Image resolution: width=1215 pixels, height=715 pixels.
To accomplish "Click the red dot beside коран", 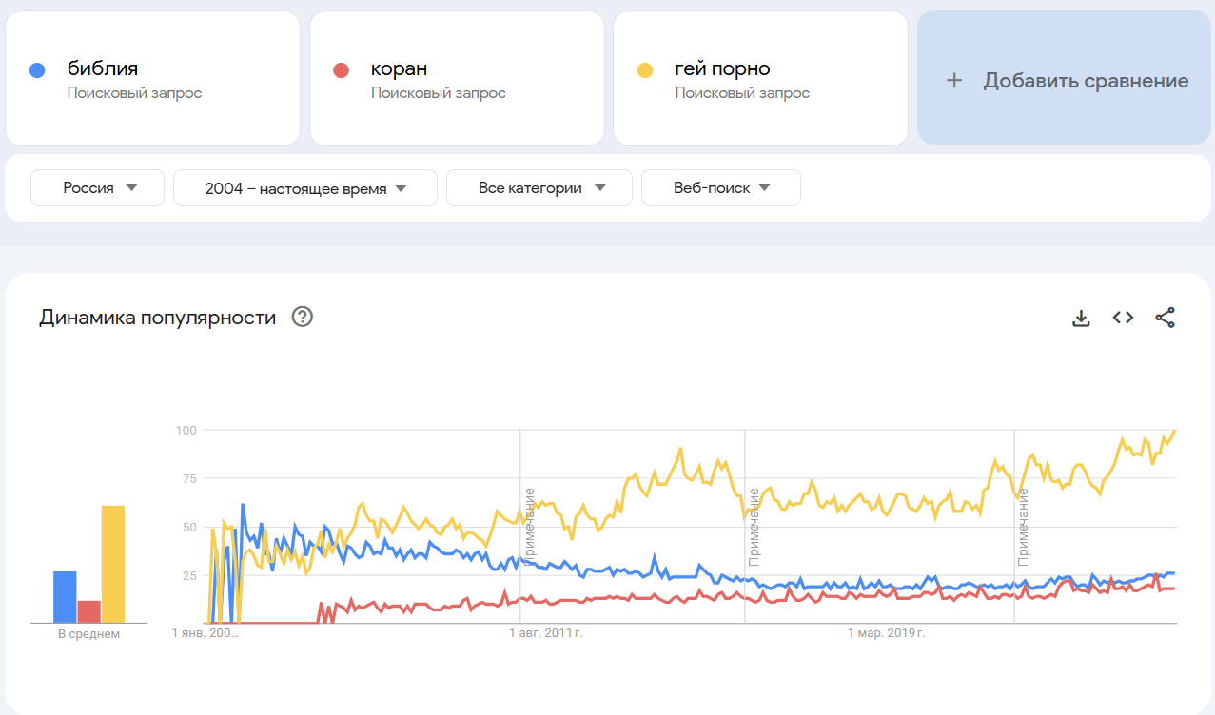I will click(x=342, y=69).
